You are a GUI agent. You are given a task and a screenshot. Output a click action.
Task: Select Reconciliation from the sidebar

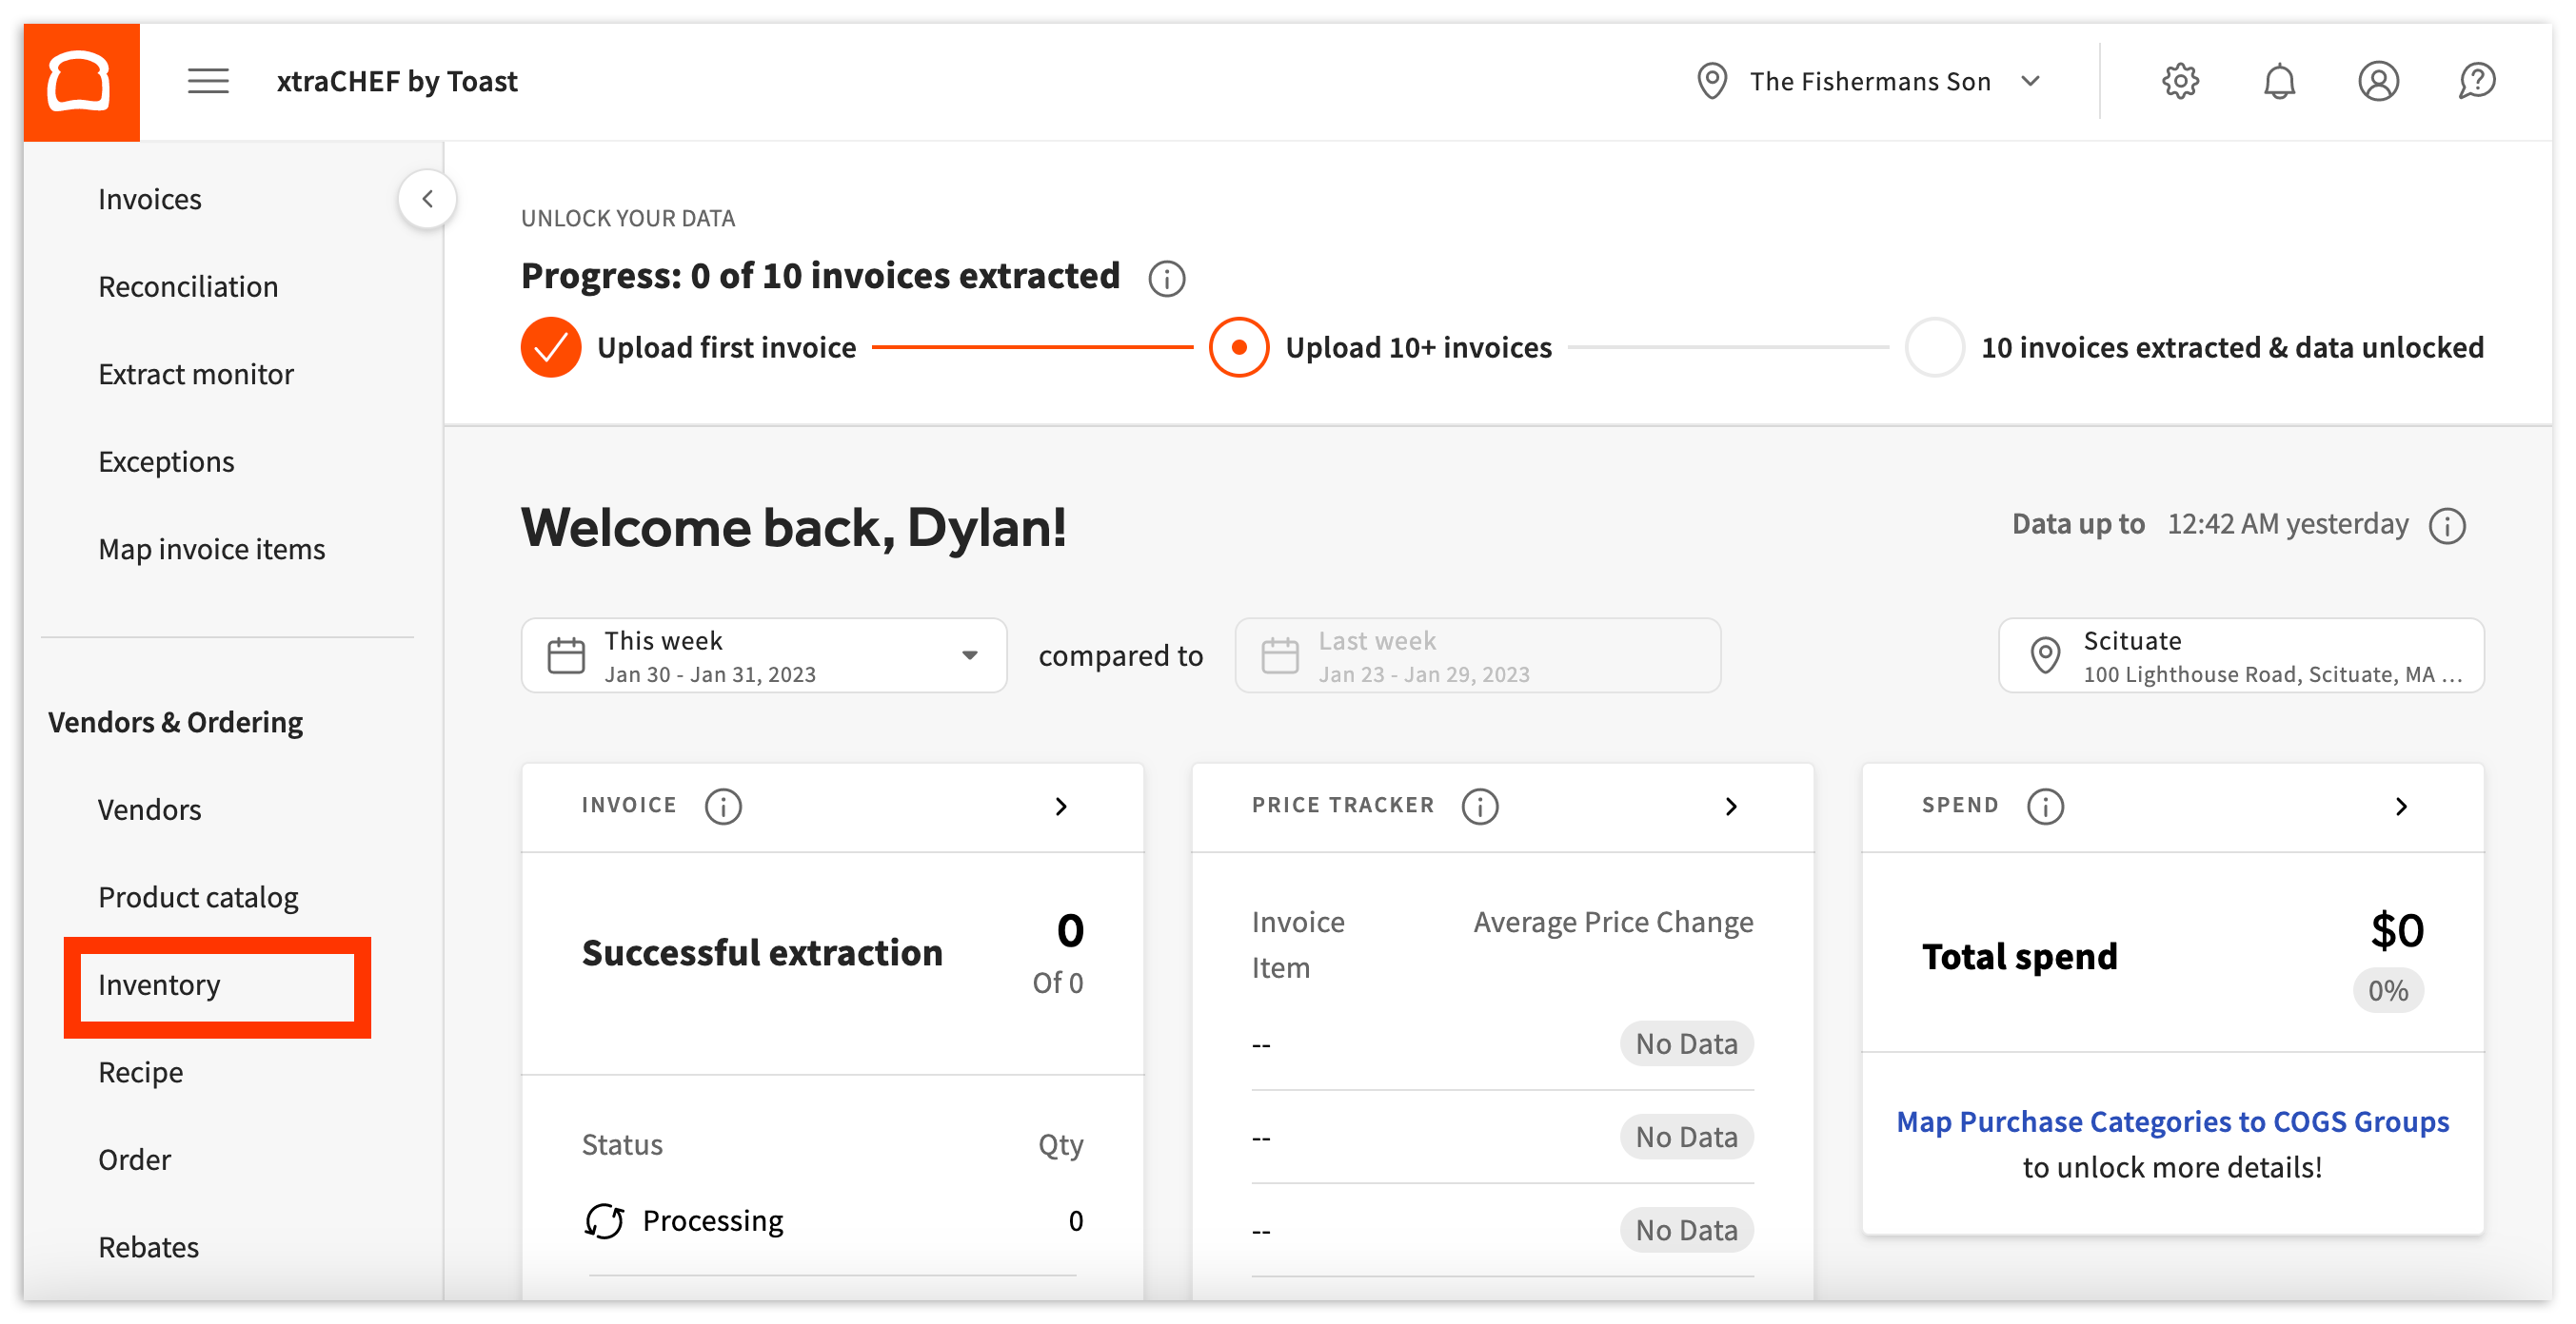(x=188, y=285)
